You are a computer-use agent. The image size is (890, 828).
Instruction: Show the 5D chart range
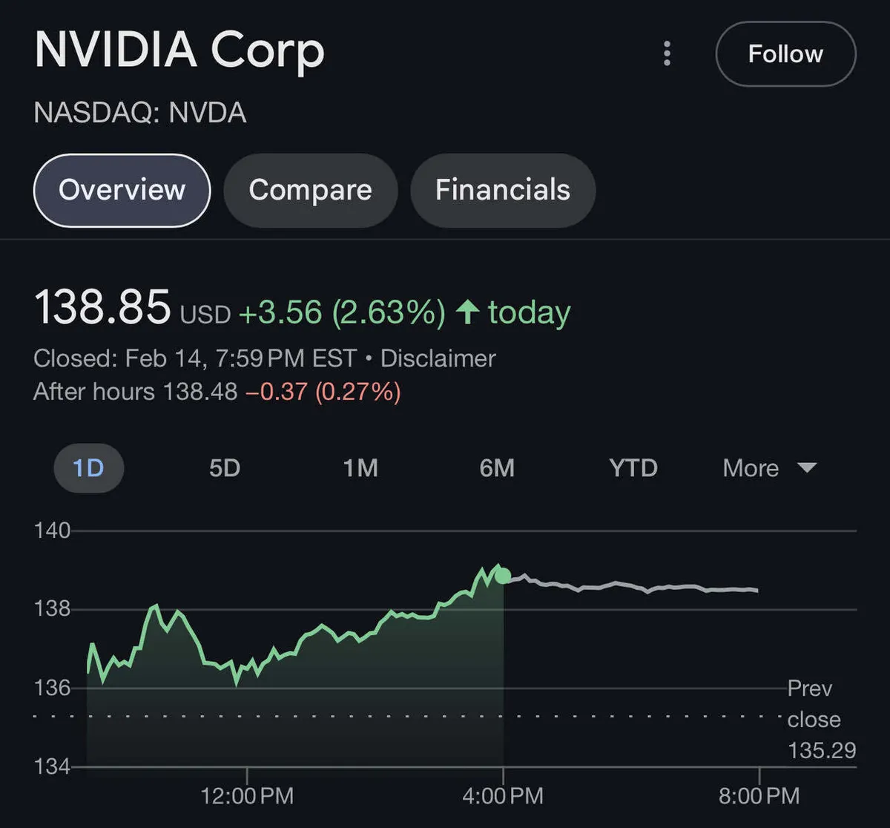pyautogui.click(x=224, y=468)
